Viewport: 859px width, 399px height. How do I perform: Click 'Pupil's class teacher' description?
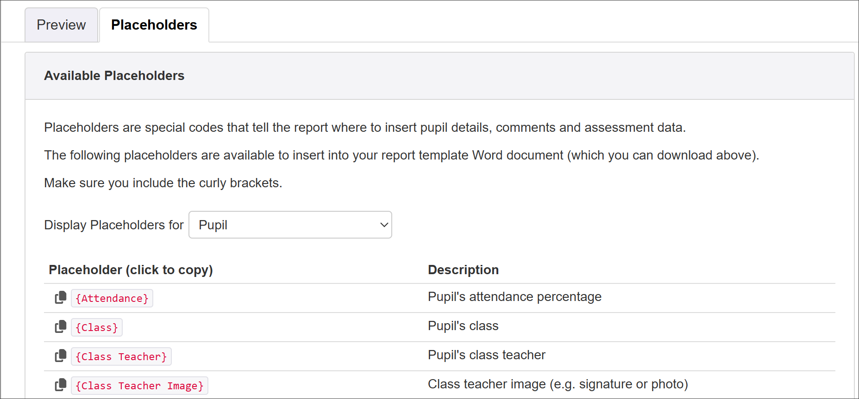tap(487, 355)
